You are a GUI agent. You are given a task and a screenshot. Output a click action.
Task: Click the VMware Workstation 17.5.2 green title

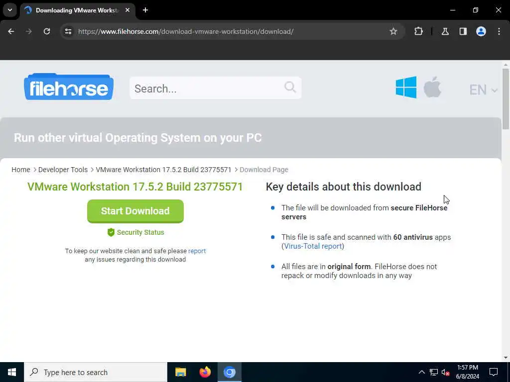click(135, 187)
